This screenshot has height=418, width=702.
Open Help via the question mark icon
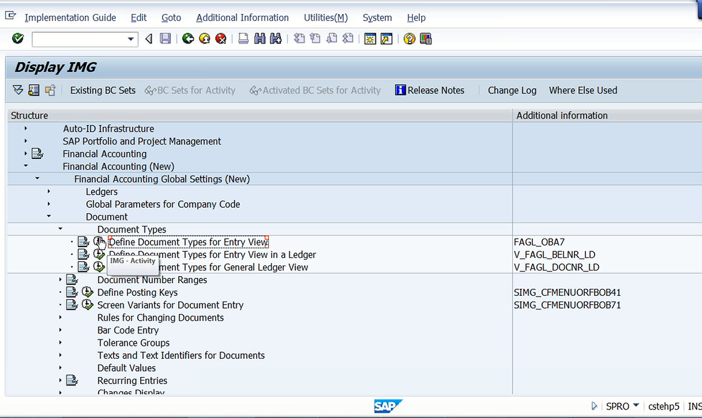pos(409,39)
